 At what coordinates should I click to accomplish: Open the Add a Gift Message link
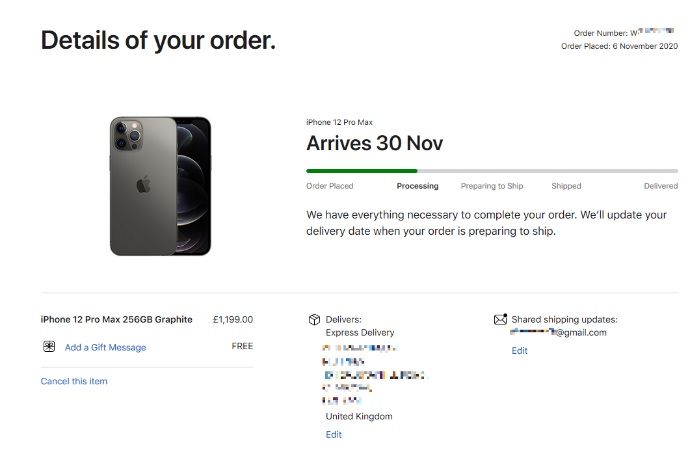pyautogui.click(x=105, y=347)
